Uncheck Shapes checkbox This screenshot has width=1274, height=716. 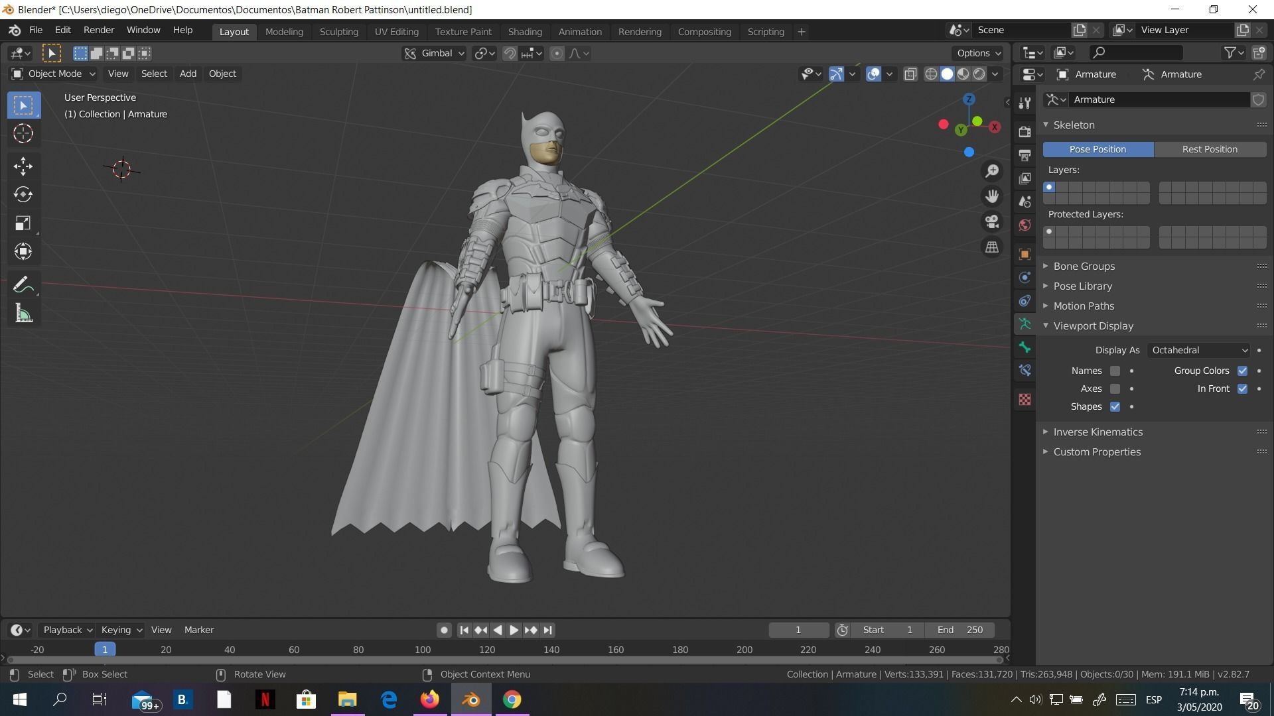pyautogui.click(x=1115, y=406)
